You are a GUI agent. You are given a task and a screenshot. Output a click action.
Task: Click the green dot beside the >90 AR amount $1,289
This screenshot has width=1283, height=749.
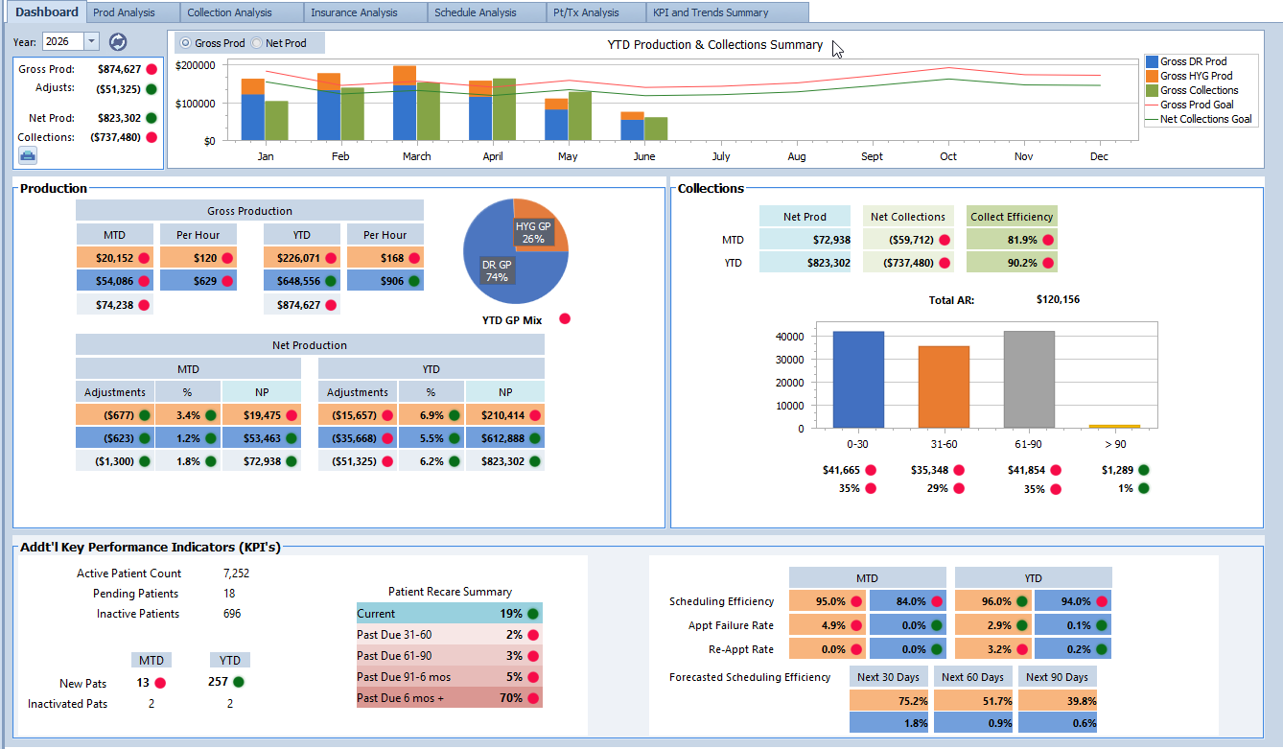pyautogui.click(x=1143, y=470)
